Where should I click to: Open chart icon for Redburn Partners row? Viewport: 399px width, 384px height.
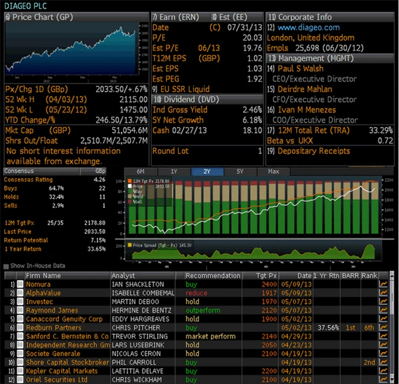coord(383,328)
